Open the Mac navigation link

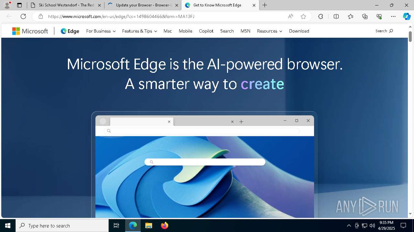click(x=168, y=31)
